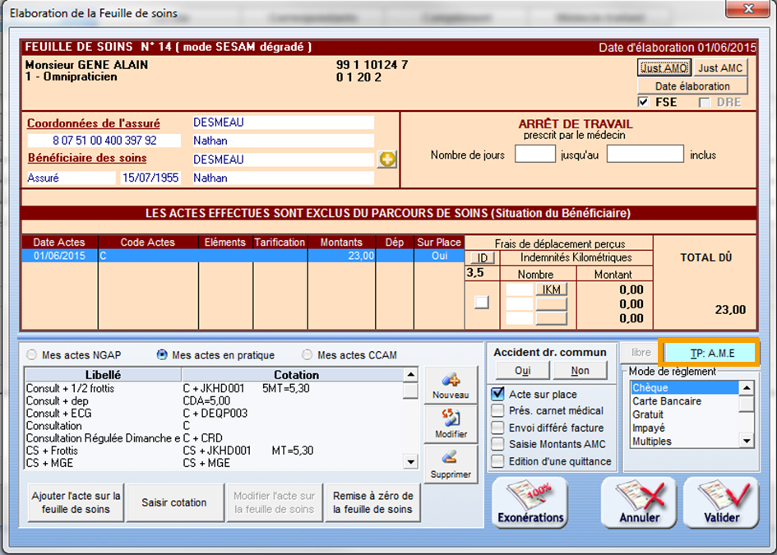The image size is (777, 555).
Task: Open the Exonérations 100% button
Action: point(531,502)
